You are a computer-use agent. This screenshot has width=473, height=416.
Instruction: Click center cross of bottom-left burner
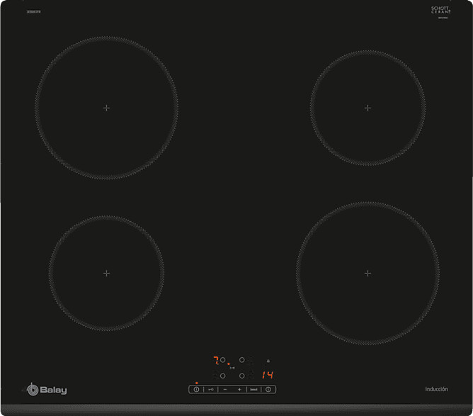(106, 273)
